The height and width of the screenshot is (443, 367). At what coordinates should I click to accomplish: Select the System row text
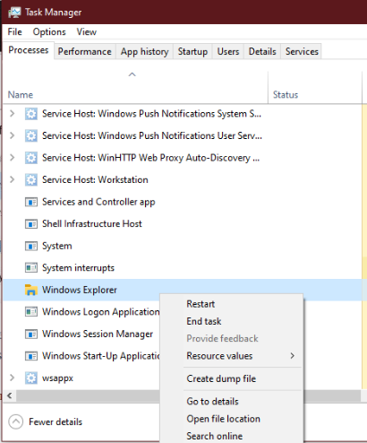click(57, 246)
